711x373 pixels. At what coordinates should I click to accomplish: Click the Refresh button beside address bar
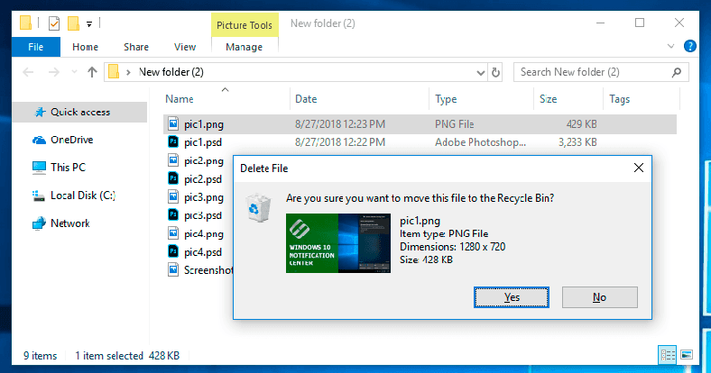(495, 72)
